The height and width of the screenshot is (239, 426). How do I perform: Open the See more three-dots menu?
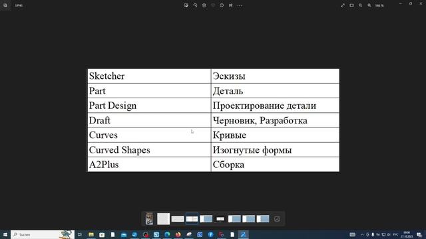tap(240, 5)
